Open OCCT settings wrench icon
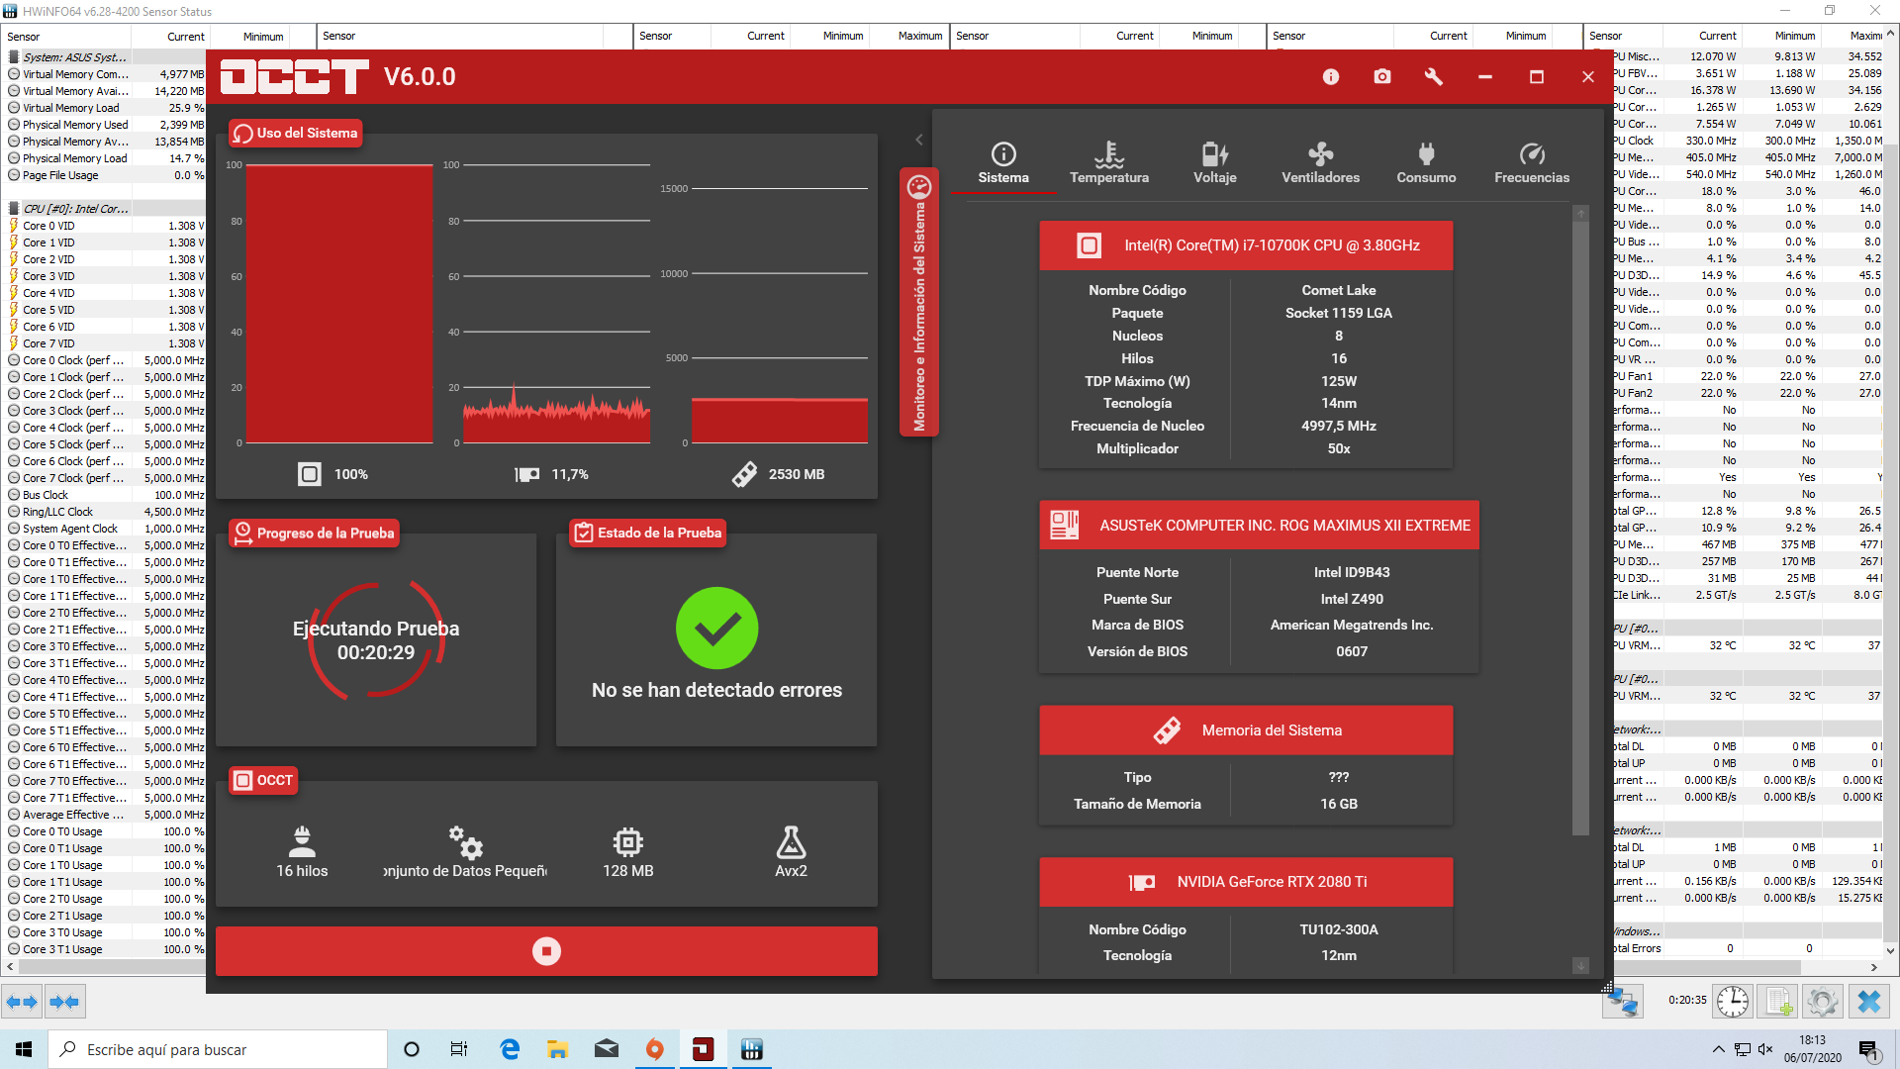1900x1069 pixels. point(1433,77)
